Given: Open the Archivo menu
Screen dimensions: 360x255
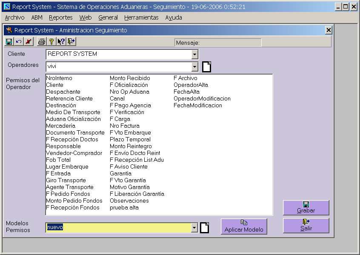Looking at the screenshot, I should coord(14,17).
